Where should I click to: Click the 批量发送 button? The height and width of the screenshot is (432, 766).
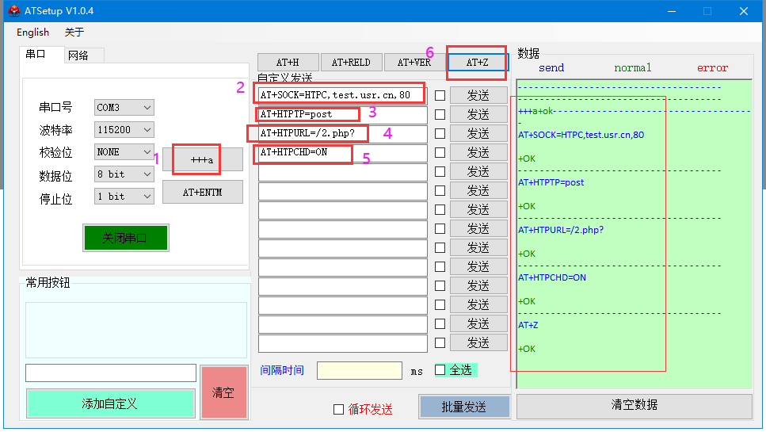[x=463, y=407]
